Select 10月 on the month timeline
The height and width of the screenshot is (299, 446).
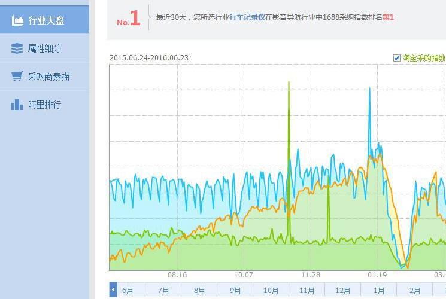(x=271, y=291)
